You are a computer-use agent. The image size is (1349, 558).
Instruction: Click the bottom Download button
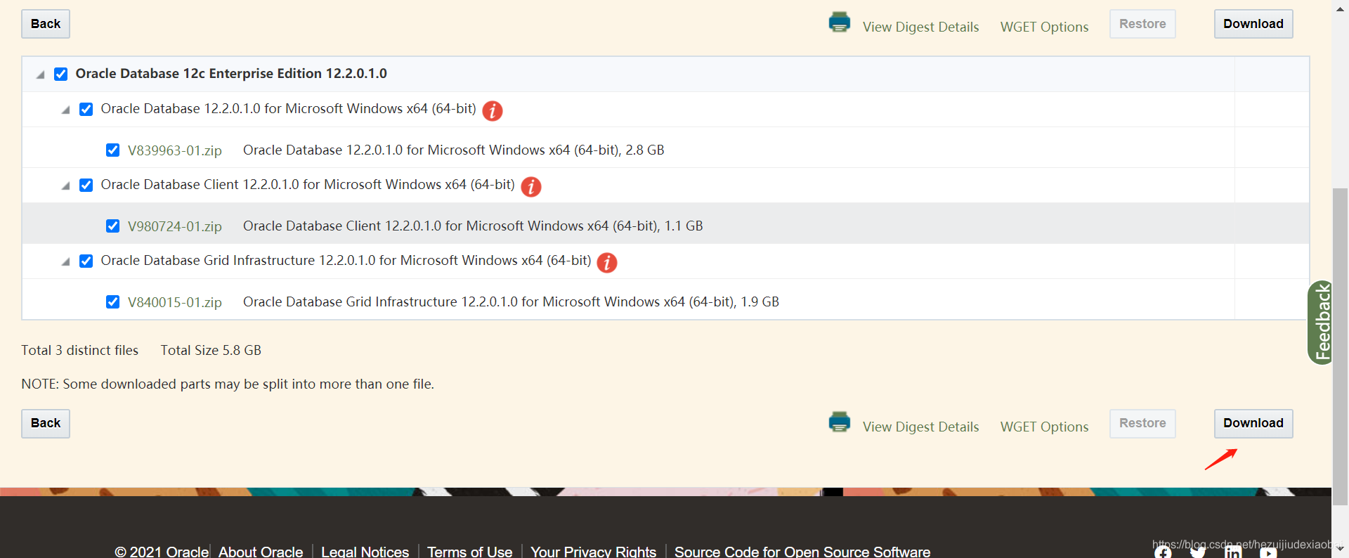pyautogui.click(x=1253, y=423)
